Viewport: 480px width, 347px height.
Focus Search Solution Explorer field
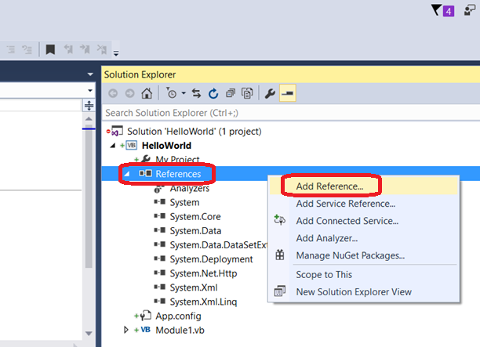pos(291,113)
